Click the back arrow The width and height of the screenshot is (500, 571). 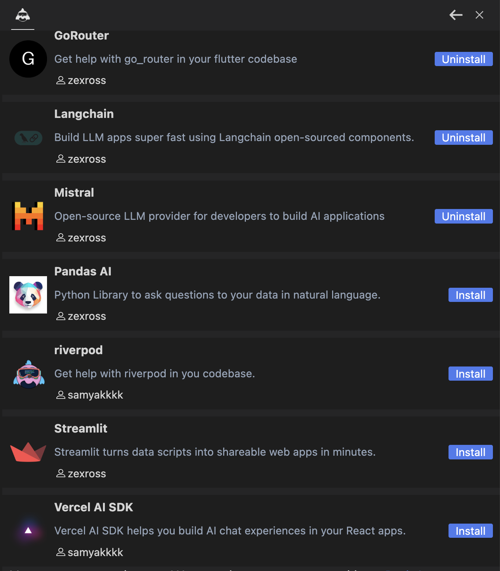click(456, 15)
